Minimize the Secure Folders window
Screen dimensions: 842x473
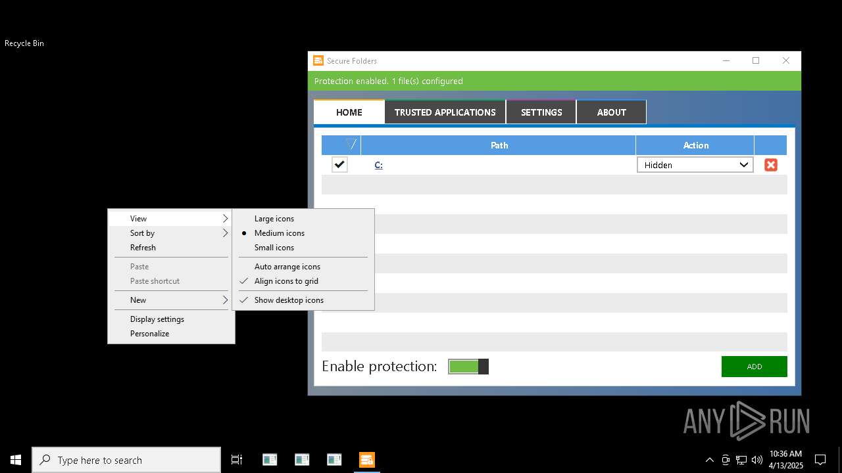coord(726,60)
